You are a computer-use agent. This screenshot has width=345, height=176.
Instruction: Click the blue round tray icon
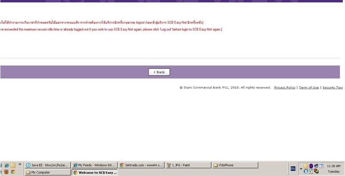tap(306, 171)
